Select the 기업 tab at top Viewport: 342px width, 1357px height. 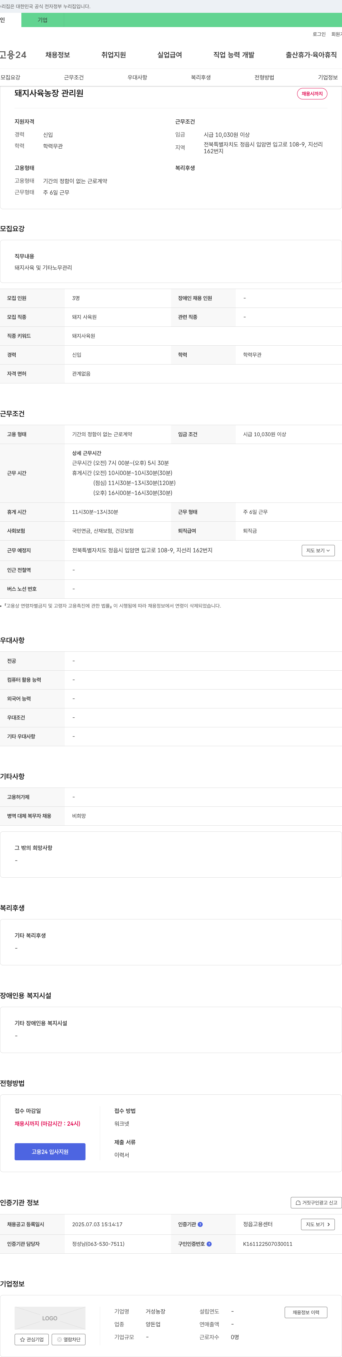tap(42, 20)
